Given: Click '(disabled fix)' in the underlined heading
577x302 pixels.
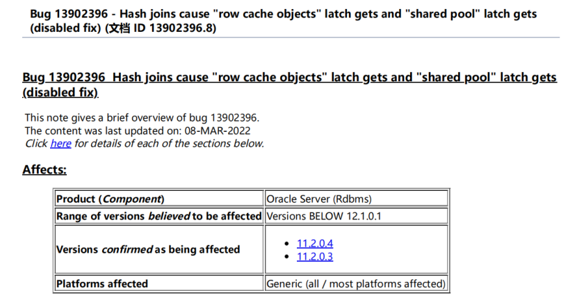Looking at the screenshot, I should (x=60, y=92).
